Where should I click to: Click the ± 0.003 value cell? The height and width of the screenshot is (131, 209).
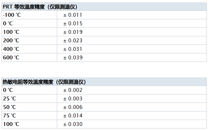(x=73, y=99)
